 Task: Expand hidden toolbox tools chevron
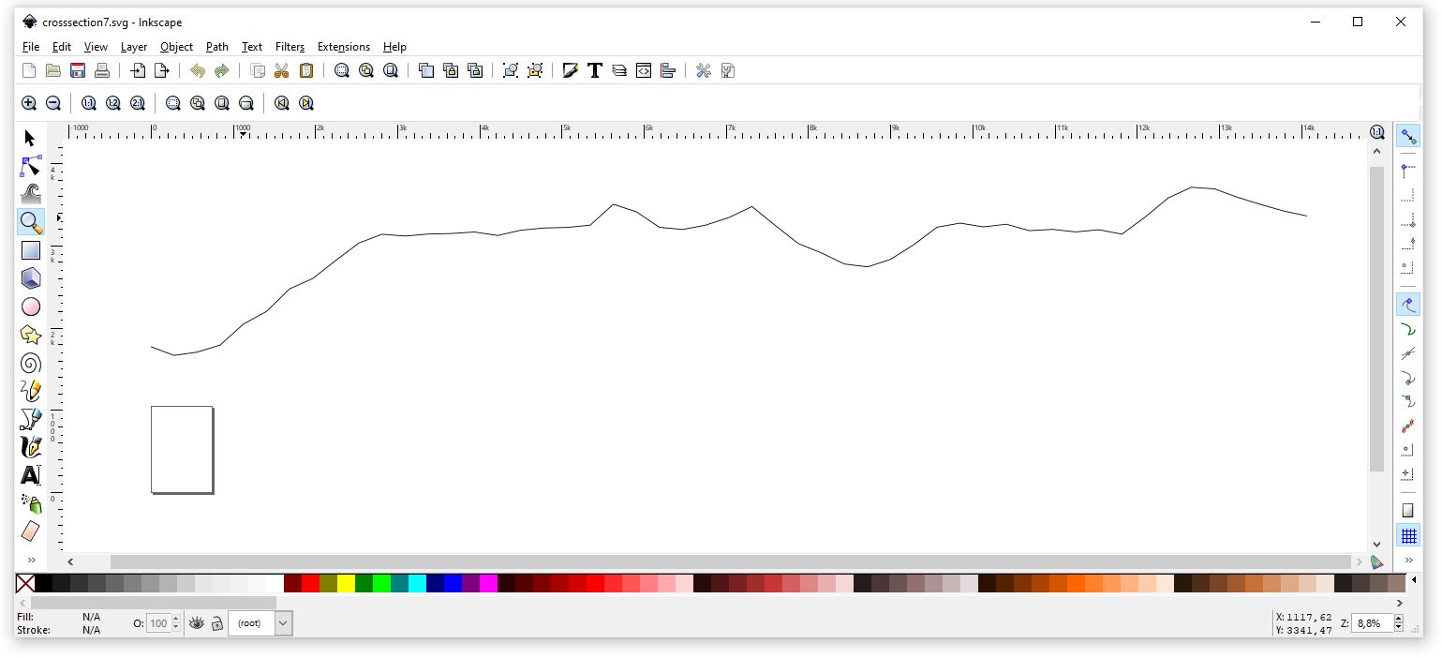(x=30, y=561)
